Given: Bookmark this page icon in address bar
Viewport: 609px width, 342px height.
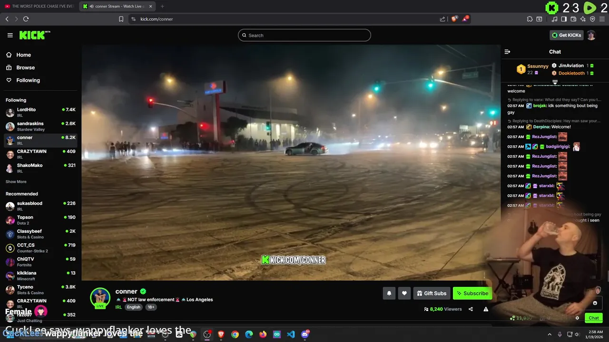Looking at the screenshot, I should click(x=121, y=19).
